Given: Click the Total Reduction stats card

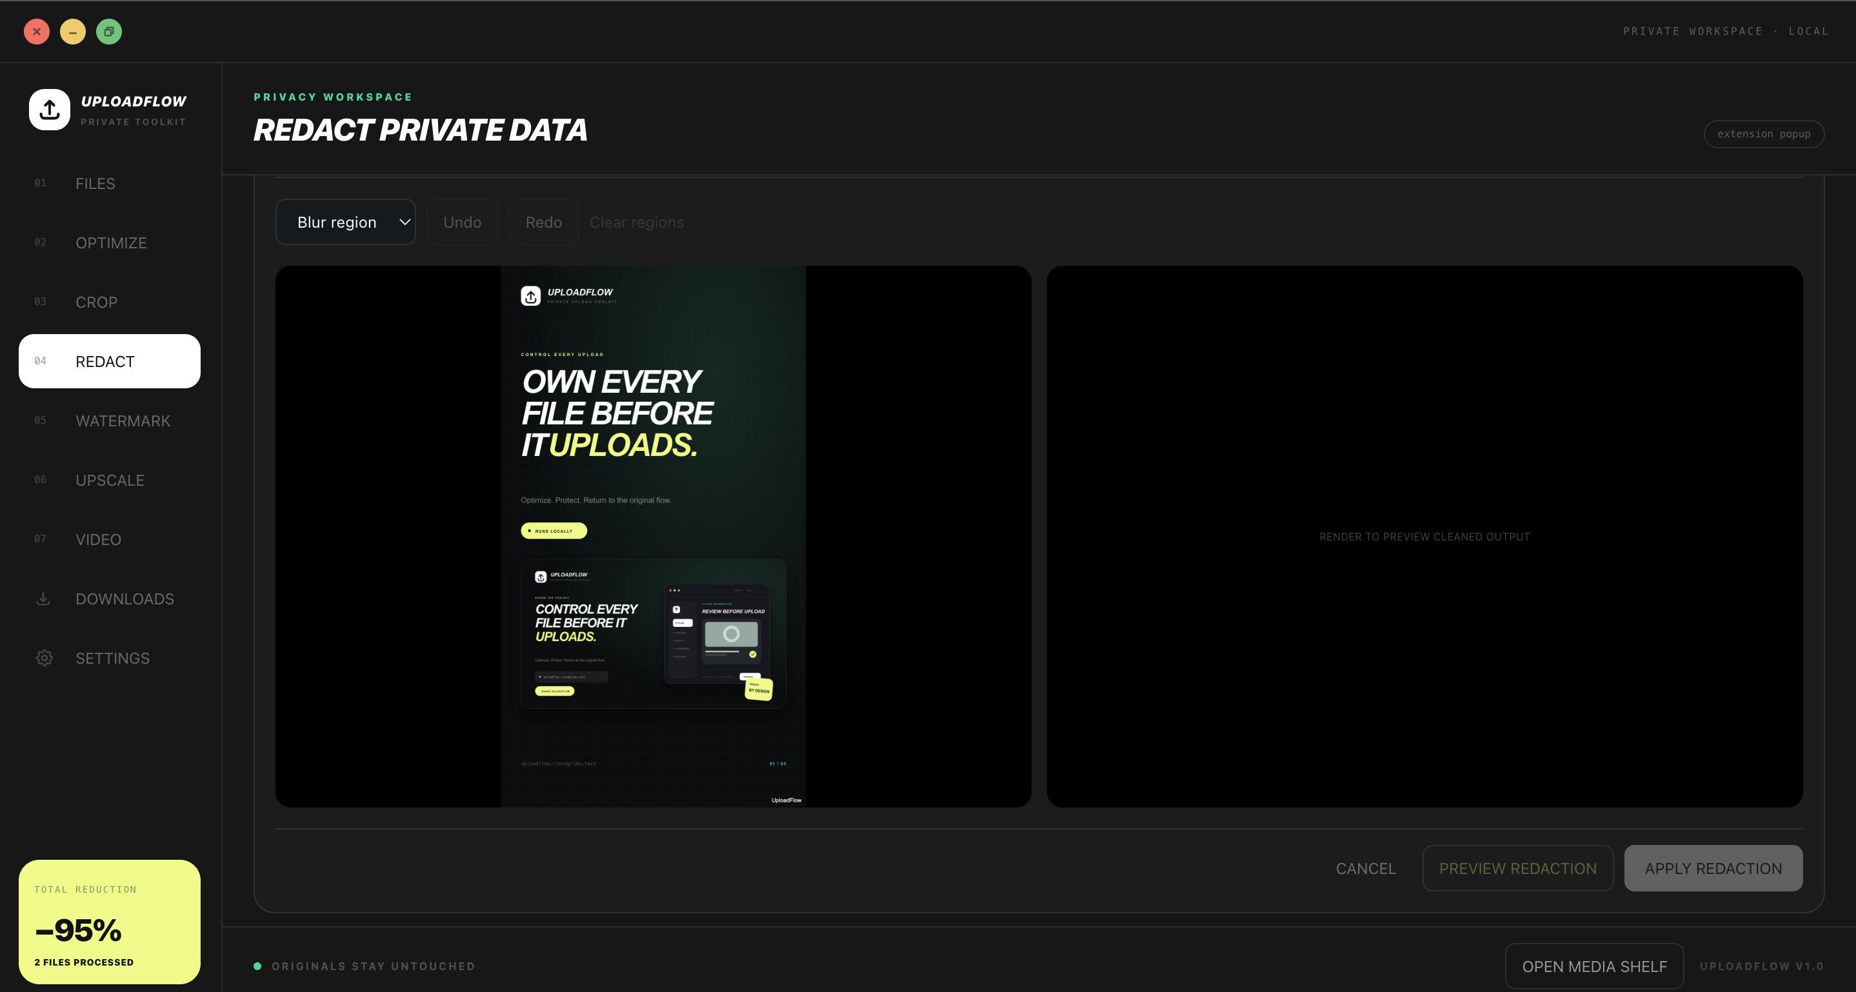Looking at the screenshot, I should pyautogui.click(x=110, y=922).
